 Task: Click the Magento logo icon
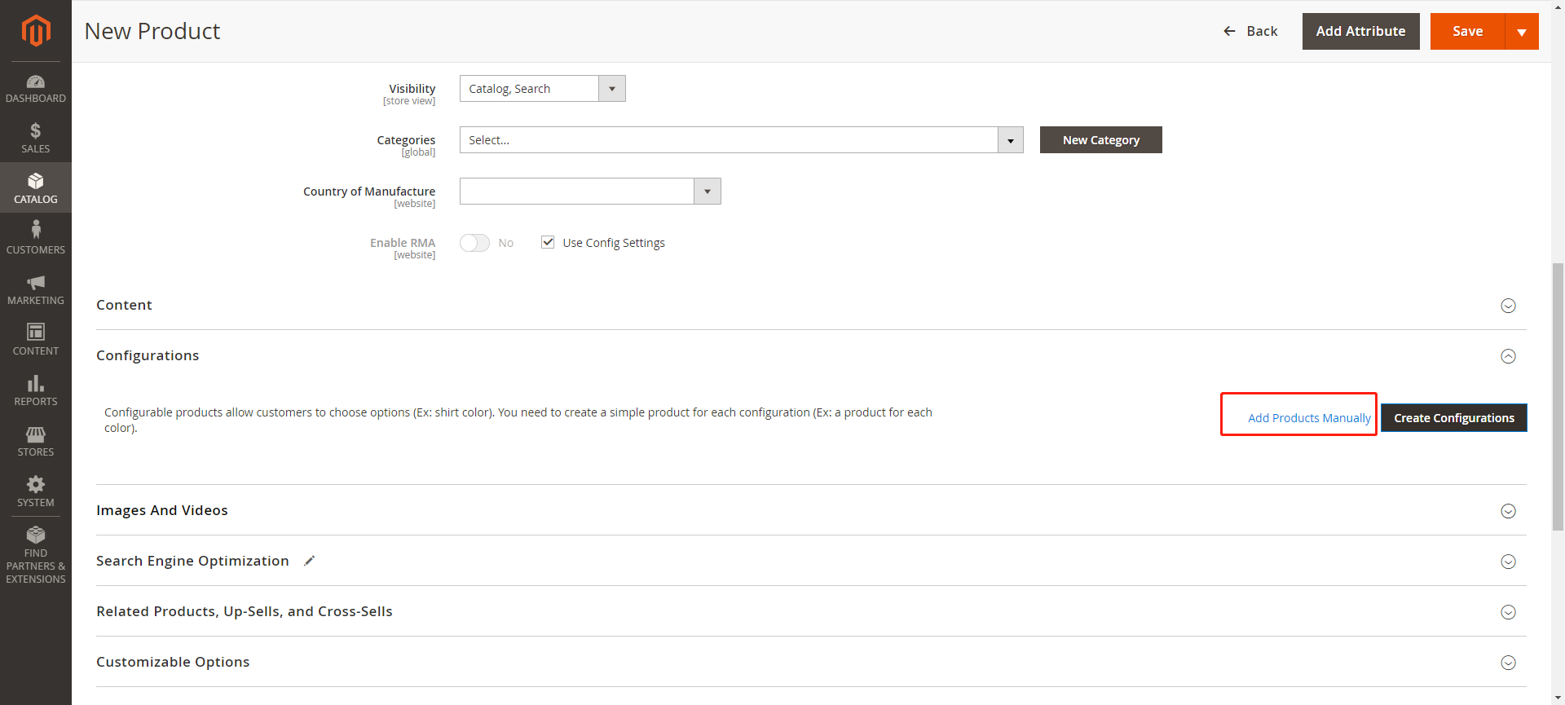[35, 31]
